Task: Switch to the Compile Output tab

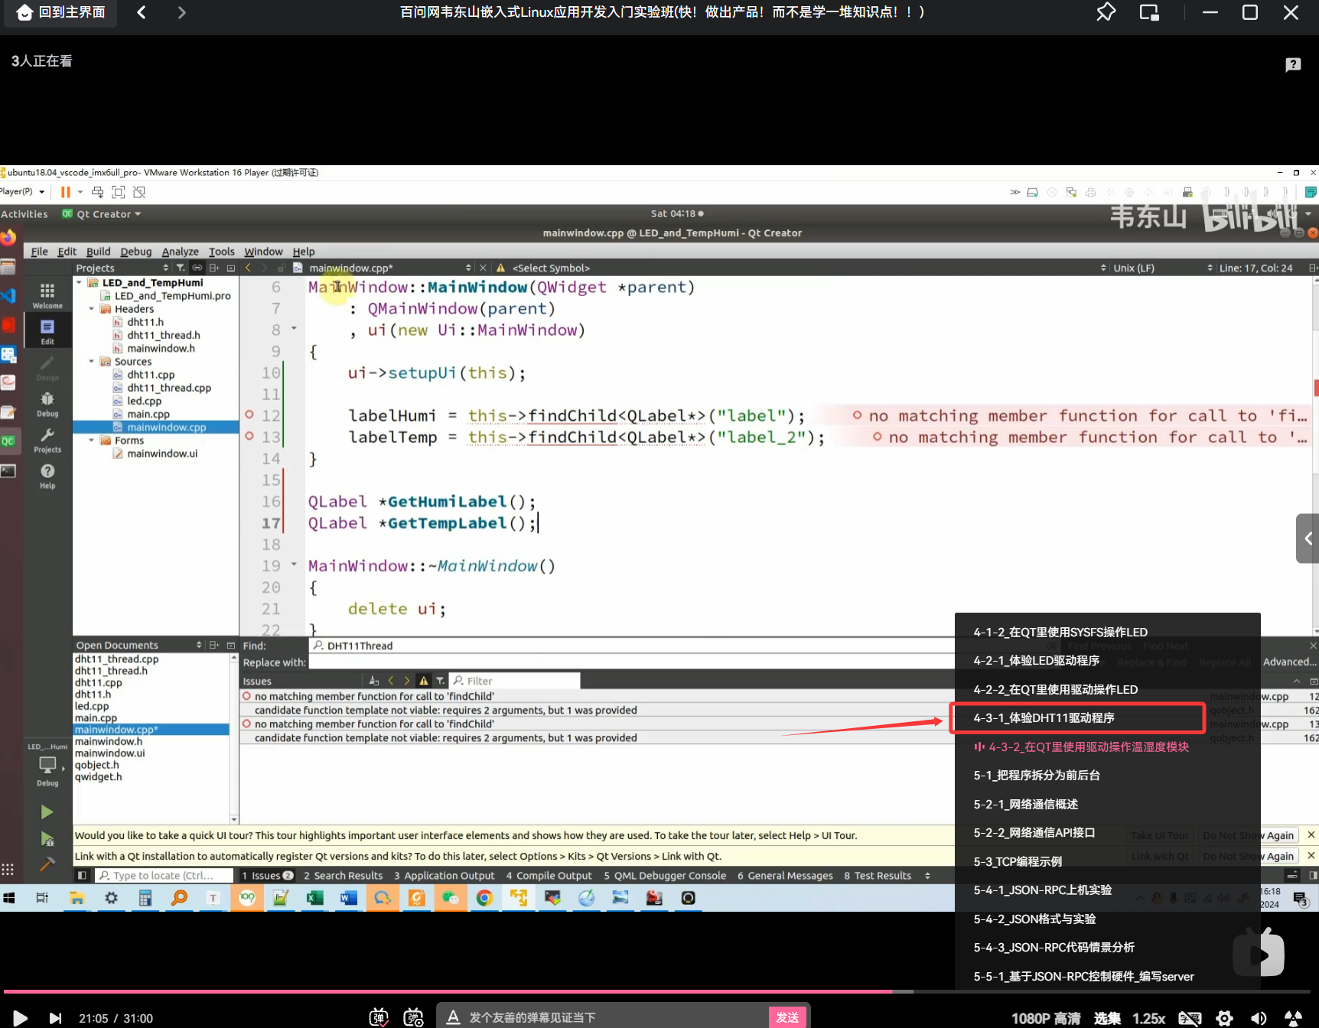Action: point(549,876)
